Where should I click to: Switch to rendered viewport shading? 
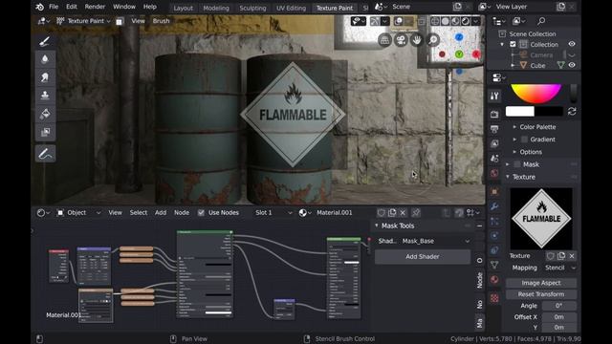466,21
